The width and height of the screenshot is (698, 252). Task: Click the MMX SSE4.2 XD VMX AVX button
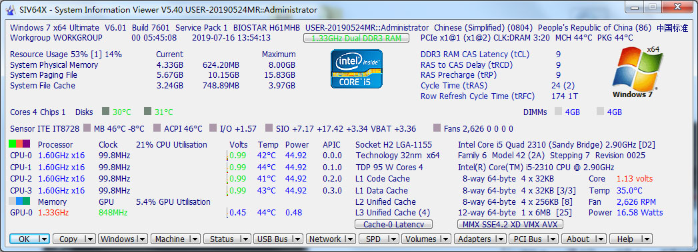510,225
